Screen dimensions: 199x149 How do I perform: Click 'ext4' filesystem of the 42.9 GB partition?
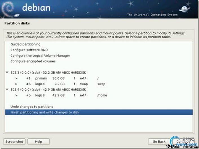pyautogui.click(x=83, y=95)
